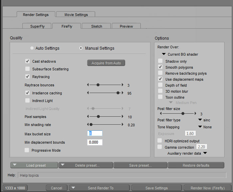Click the Acquire from Auto button
The image size is (233, 192).
point(106,63)
